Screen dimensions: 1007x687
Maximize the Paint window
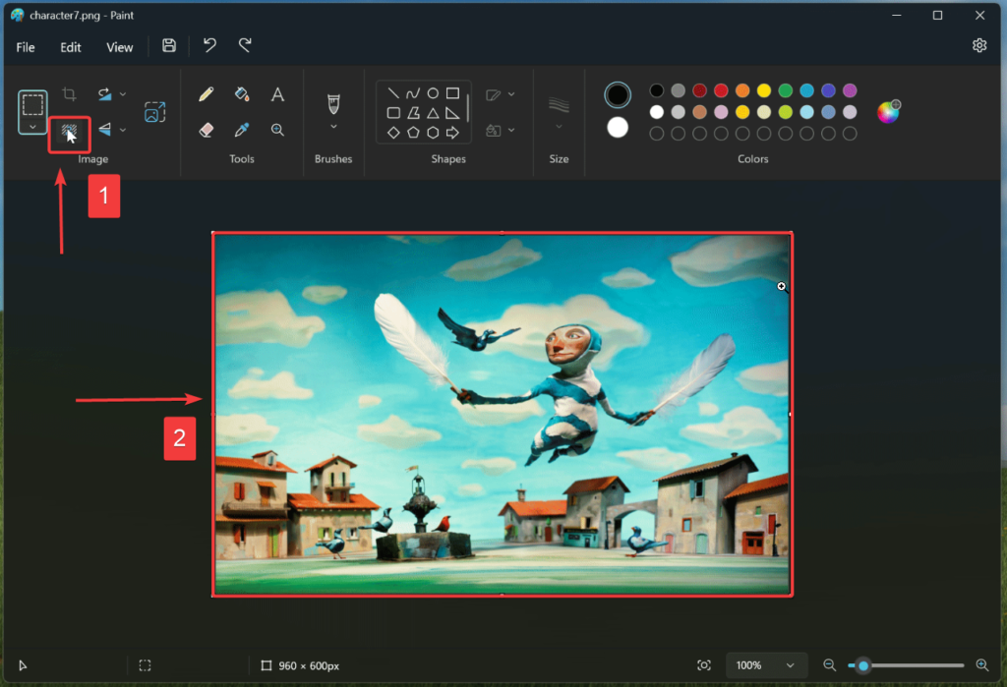pos(937,16)
